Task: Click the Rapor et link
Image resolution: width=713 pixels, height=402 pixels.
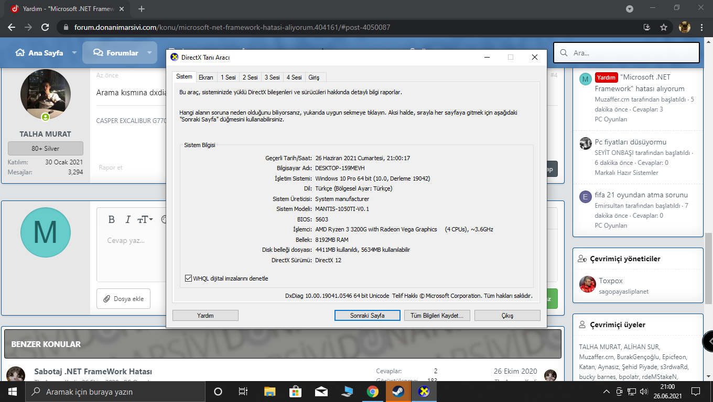Action: click(x=111, y=167)
